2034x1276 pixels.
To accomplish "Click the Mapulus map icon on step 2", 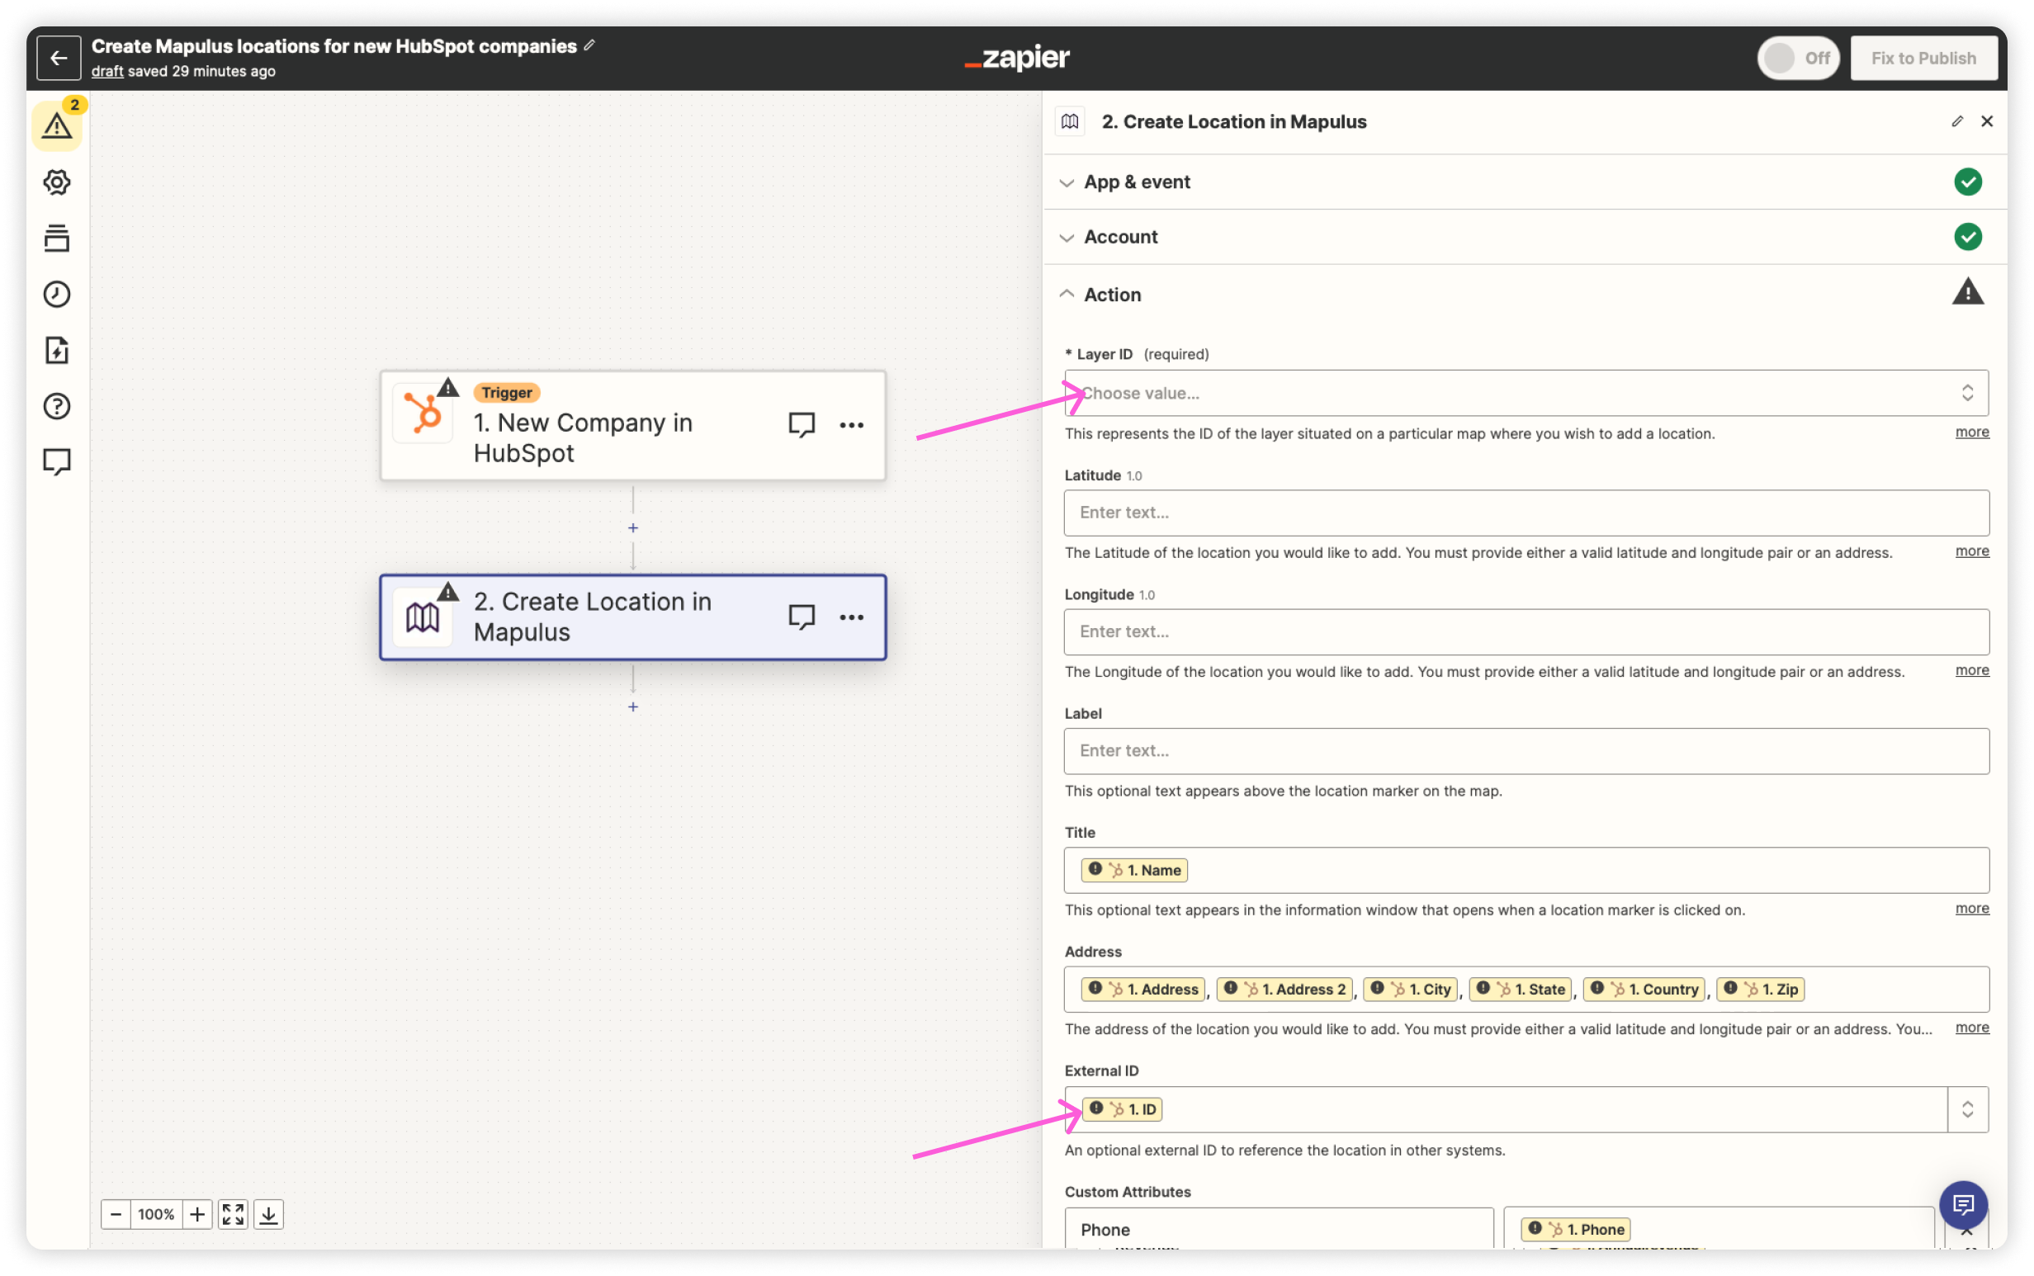I will (423, 617).
